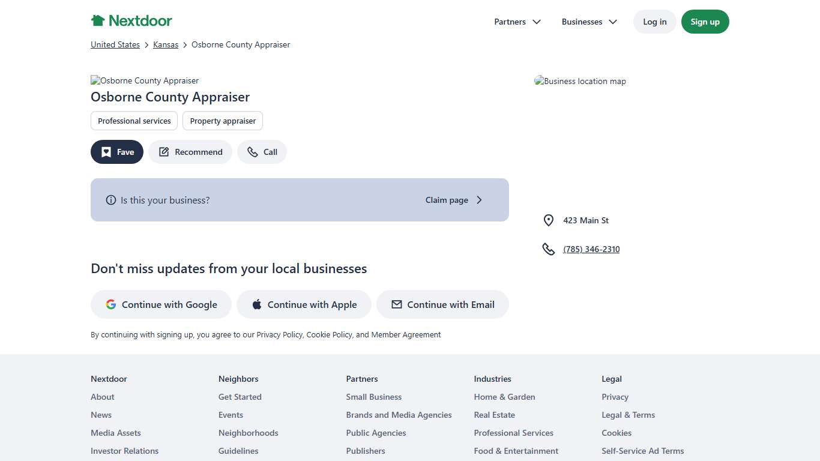Click the info icon near 'Is this your business?'

pyautogui.click(x=111, y=200)
